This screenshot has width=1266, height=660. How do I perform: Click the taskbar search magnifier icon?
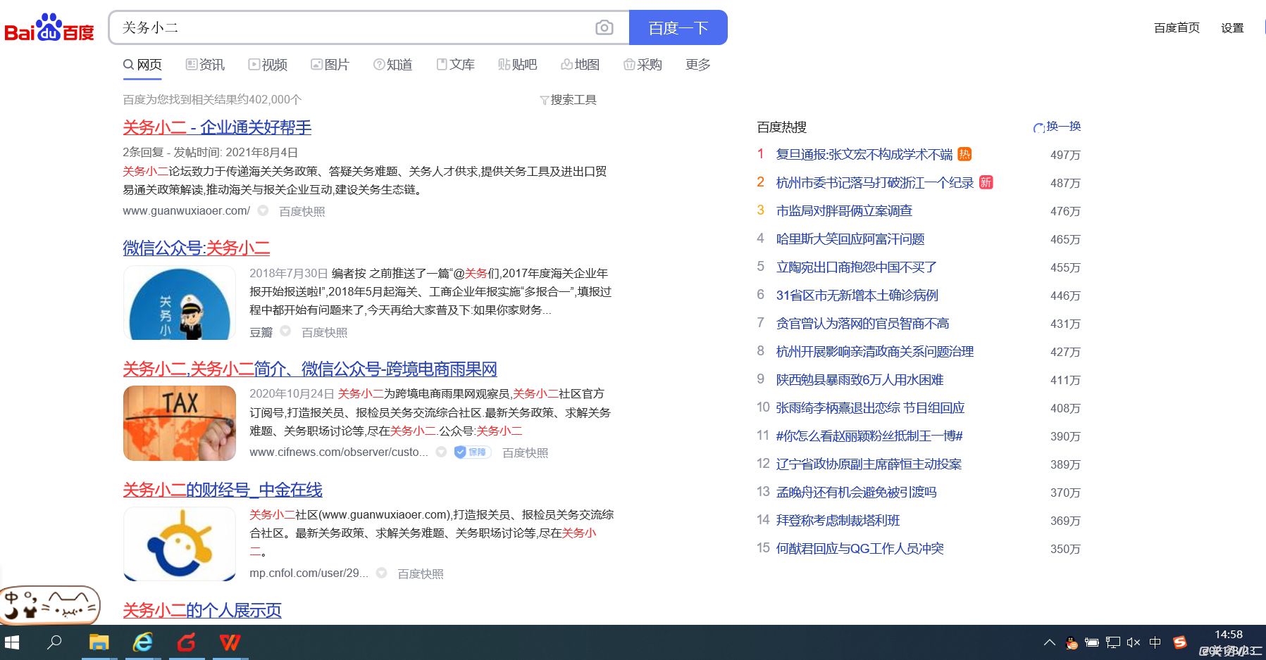point(54,642)
